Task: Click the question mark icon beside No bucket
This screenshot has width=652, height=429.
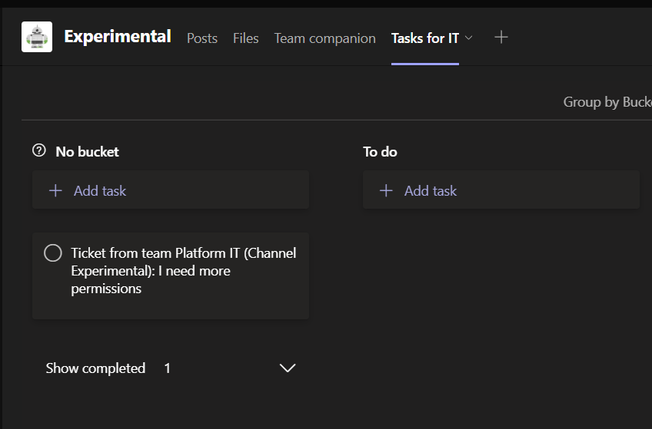Action: point(39,150)
